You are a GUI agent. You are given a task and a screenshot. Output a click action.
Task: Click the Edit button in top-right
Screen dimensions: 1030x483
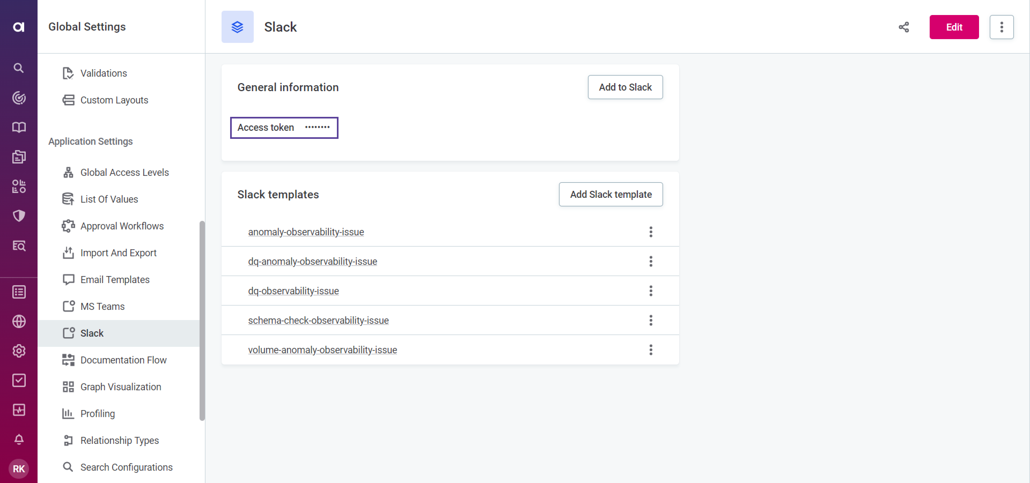[954, 27]
